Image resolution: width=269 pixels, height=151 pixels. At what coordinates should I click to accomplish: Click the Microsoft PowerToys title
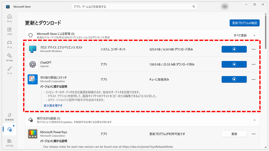pyautogui.click(x=54, y=132)
